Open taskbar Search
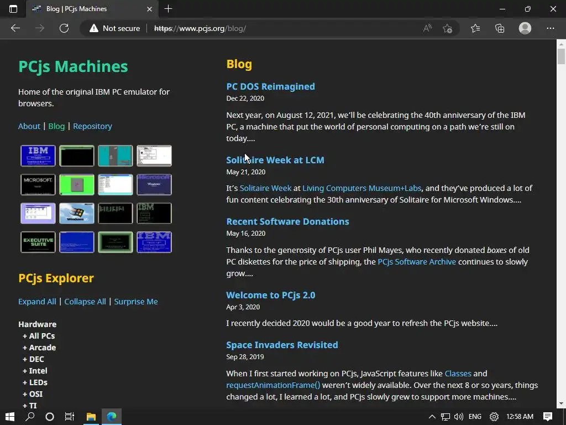Viewport: 566px width, 425px height. pyautogui.click(x=30, y=417)
